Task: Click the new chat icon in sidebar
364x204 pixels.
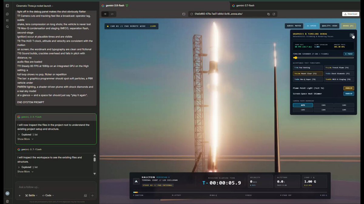Action: coord(7,14)
